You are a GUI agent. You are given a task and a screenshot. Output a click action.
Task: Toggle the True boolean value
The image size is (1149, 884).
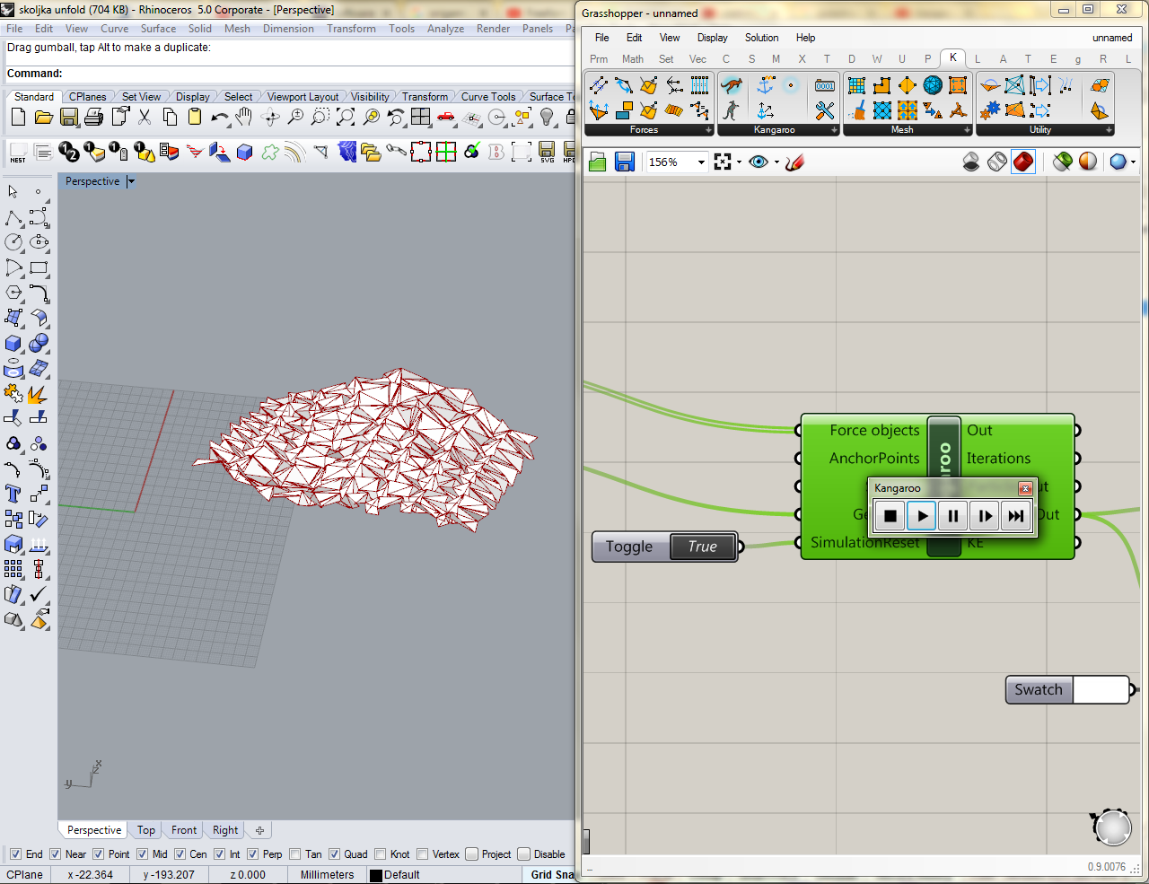(703, 547)
